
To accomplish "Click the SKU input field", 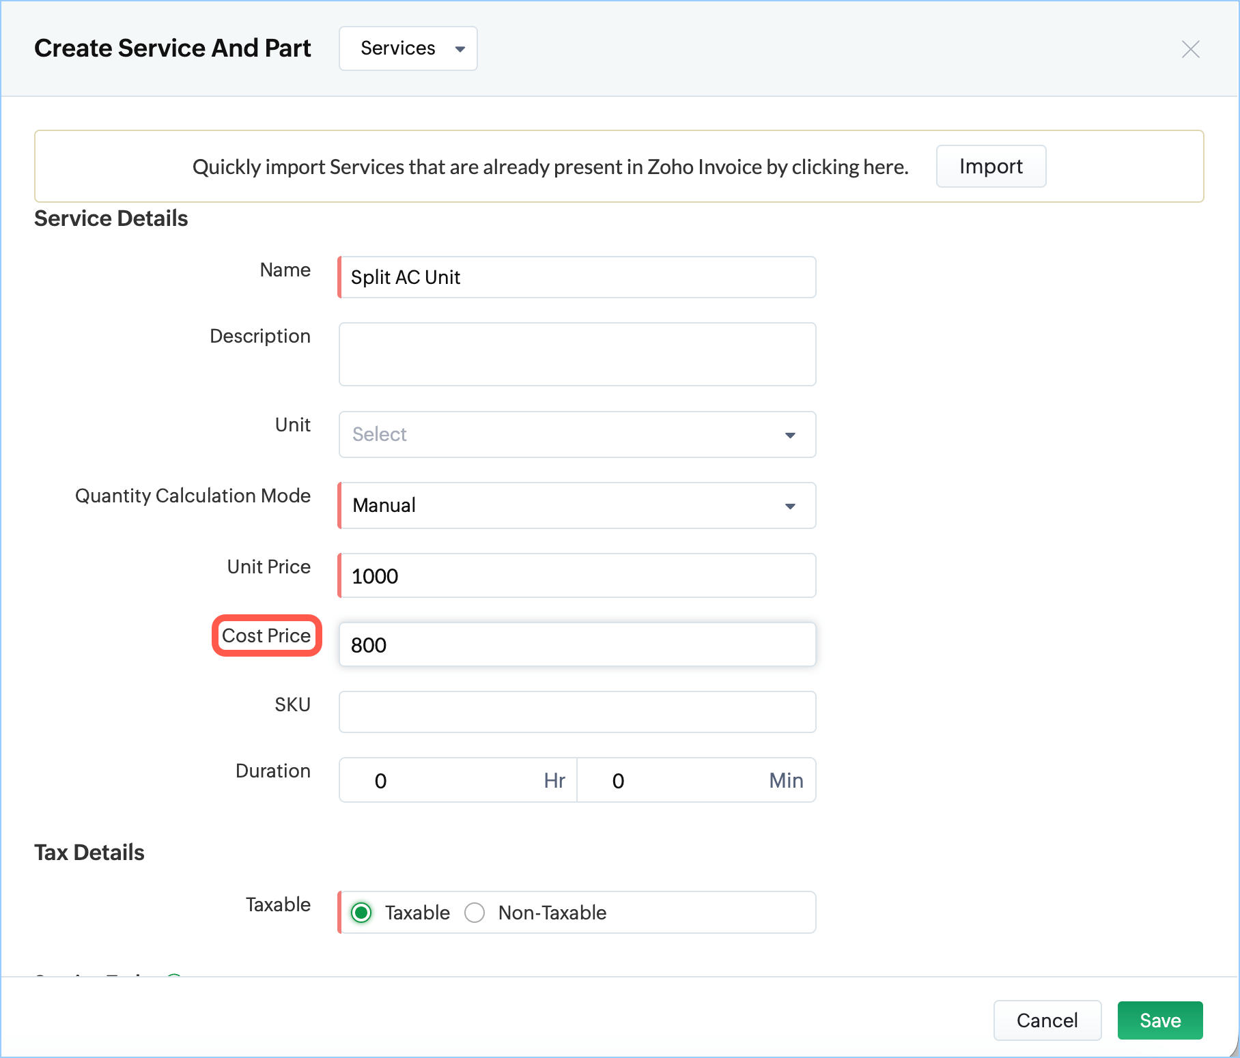I will pos(577,712).
